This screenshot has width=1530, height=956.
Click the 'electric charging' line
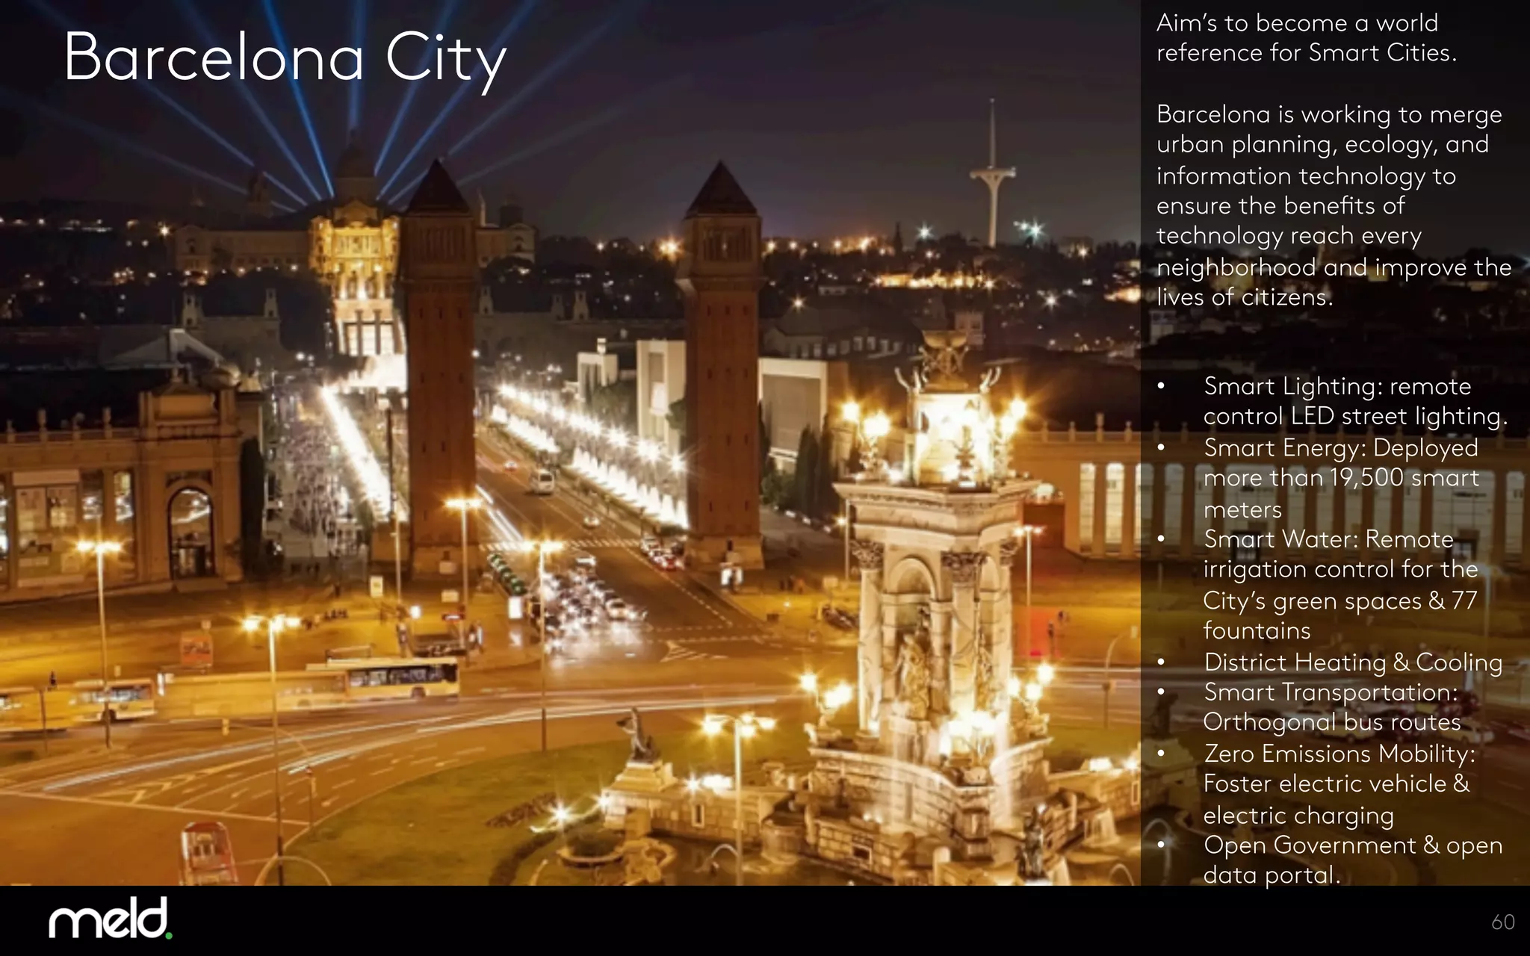(x=1298, y=816)
